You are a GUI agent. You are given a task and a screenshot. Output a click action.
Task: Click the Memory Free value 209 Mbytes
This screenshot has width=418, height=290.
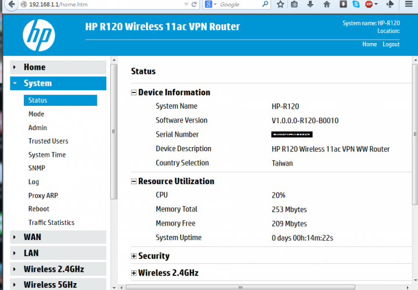[x=289, y=224]
